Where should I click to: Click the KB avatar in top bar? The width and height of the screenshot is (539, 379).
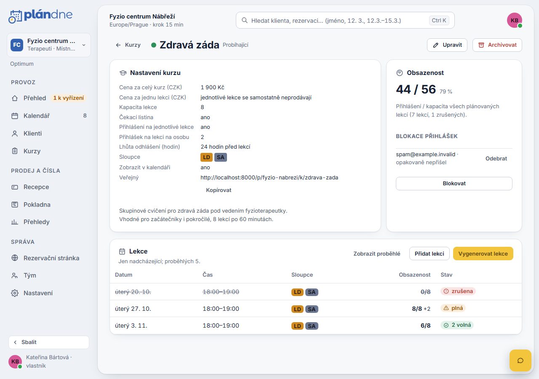click(515, 20)
